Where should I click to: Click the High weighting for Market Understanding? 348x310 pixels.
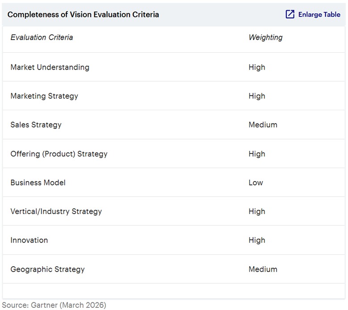pos(257,67)
